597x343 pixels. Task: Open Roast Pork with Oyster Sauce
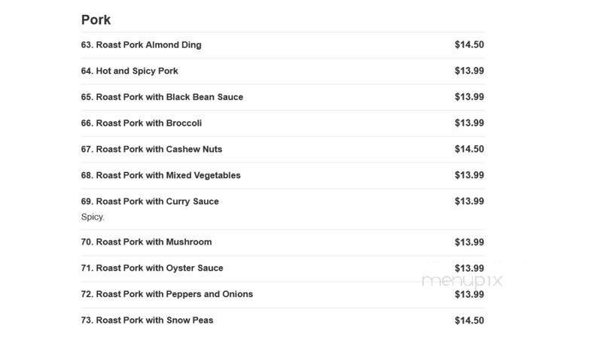152,268
